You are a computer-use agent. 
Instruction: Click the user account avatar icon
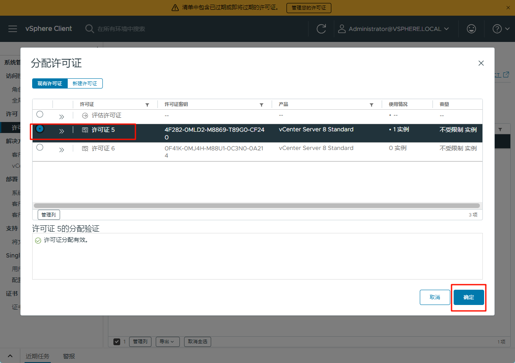(341, 29)
